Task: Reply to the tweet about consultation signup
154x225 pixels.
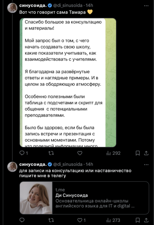Action: point(22,220)
